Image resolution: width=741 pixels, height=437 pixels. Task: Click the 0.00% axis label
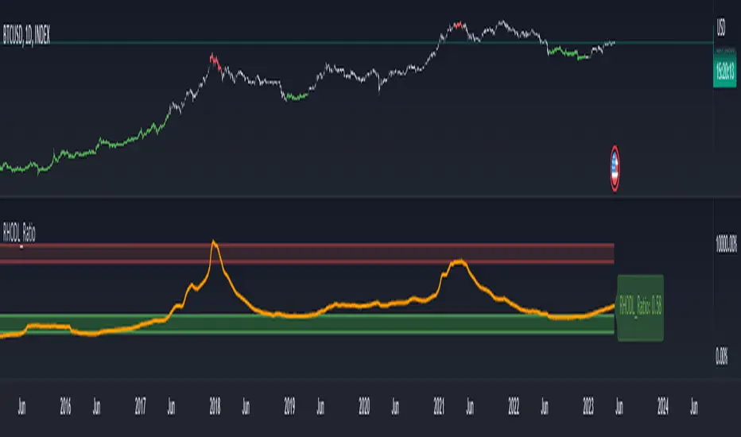(722, 356)
